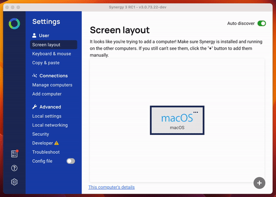Click the Connections section network icon
The image size is (276, 197).
coord(34,75)
